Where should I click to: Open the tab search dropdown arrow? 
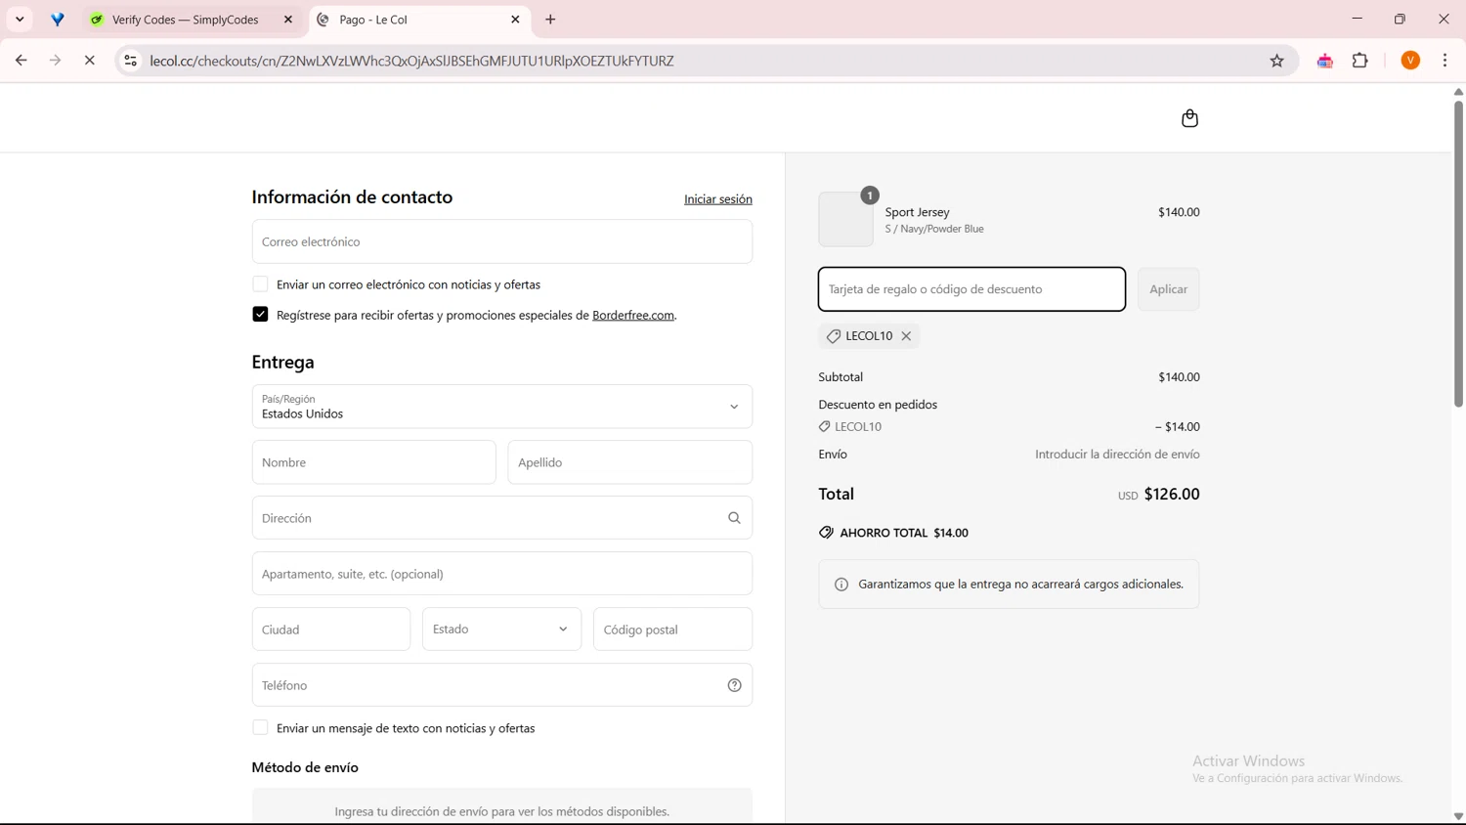click(x=20, y=20)
